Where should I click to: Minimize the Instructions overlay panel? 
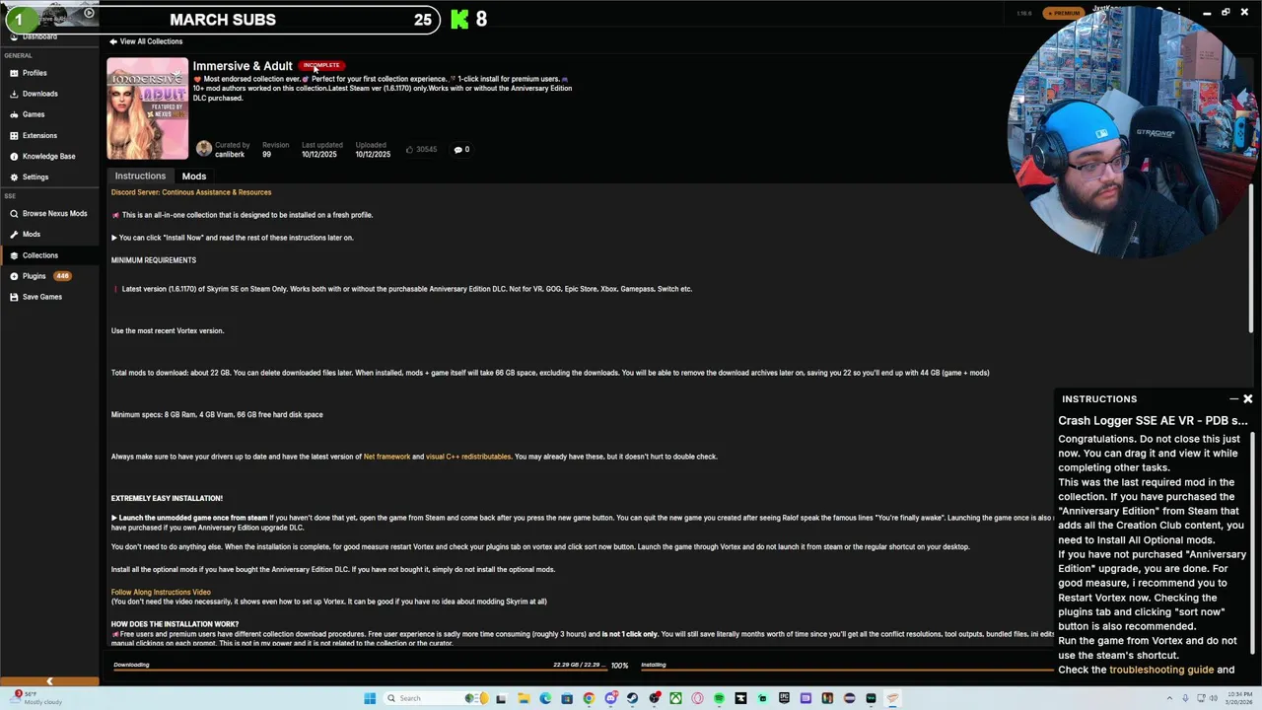pos(1233,399)
